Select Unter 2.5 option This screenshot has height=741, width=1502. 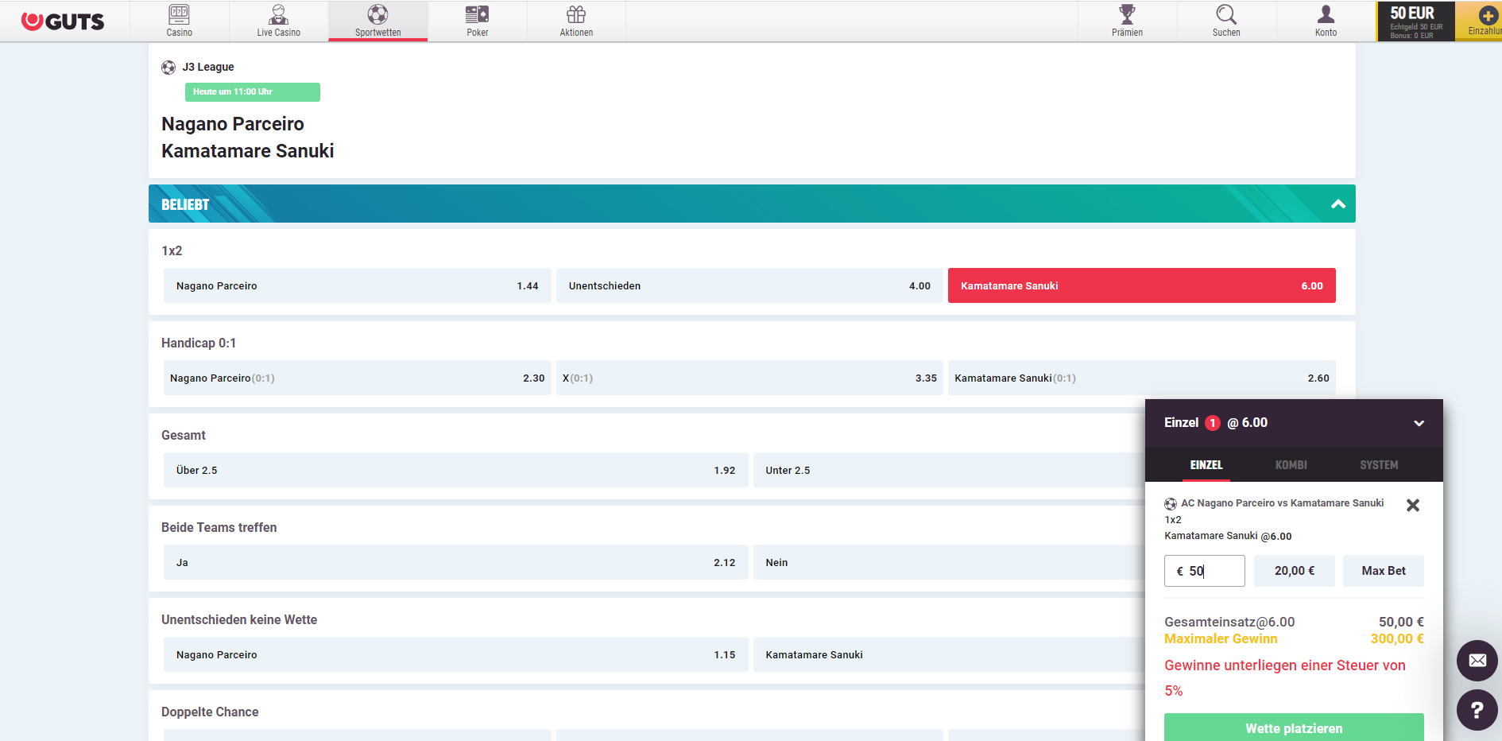pyautogui.click(x=949, y=470)
